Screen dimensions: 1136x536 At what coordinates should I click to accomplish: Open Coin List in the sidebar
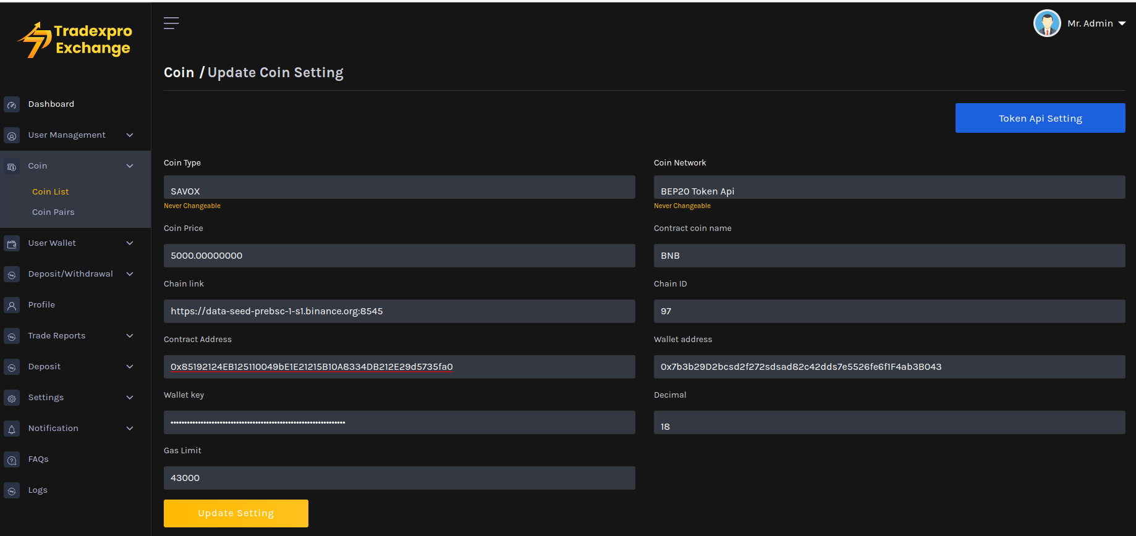(x=51, y=192)
